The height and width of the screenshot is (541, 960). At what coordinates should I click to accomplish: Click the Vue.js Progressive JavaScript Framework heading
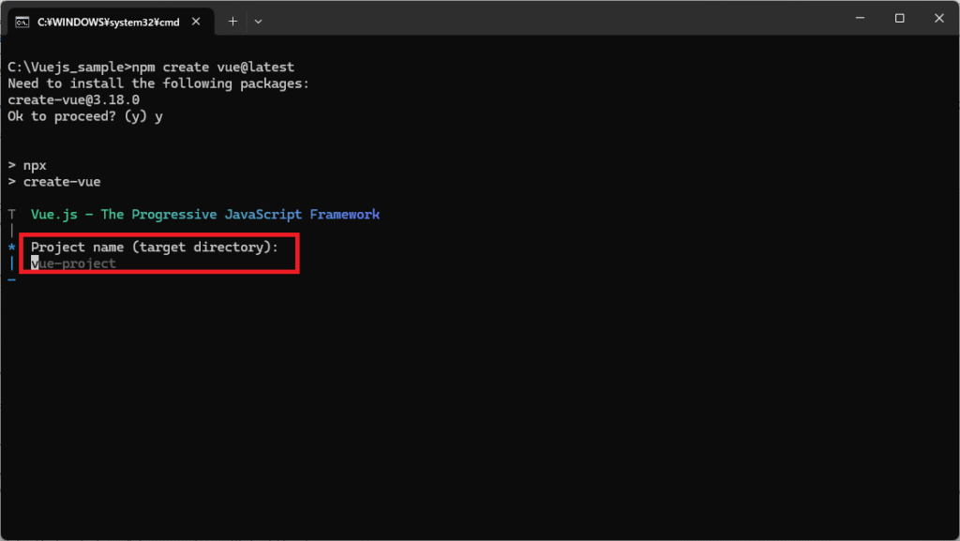(x=204, y=215)
